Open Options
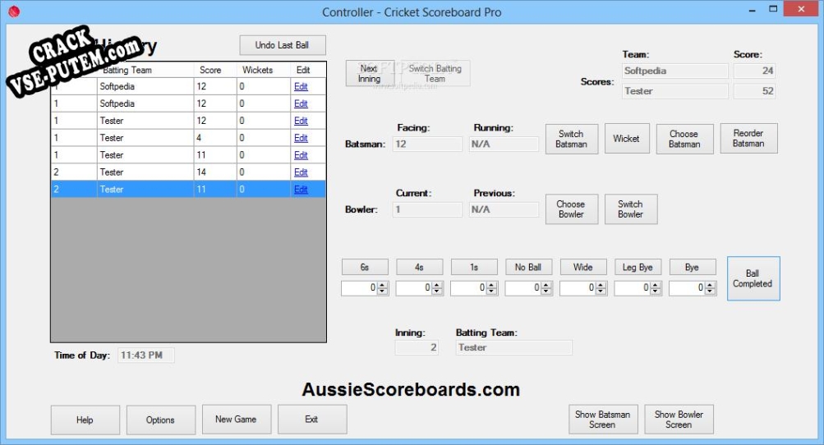 click(161, 420)
